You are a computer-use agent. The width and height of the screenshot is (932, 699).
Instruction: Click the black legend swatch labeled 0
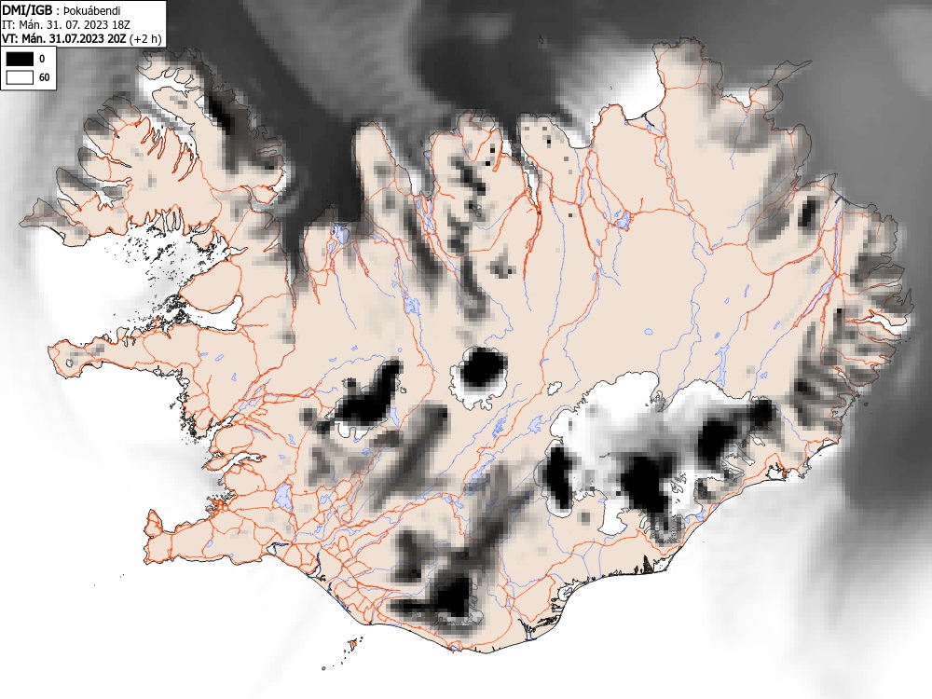21,58
